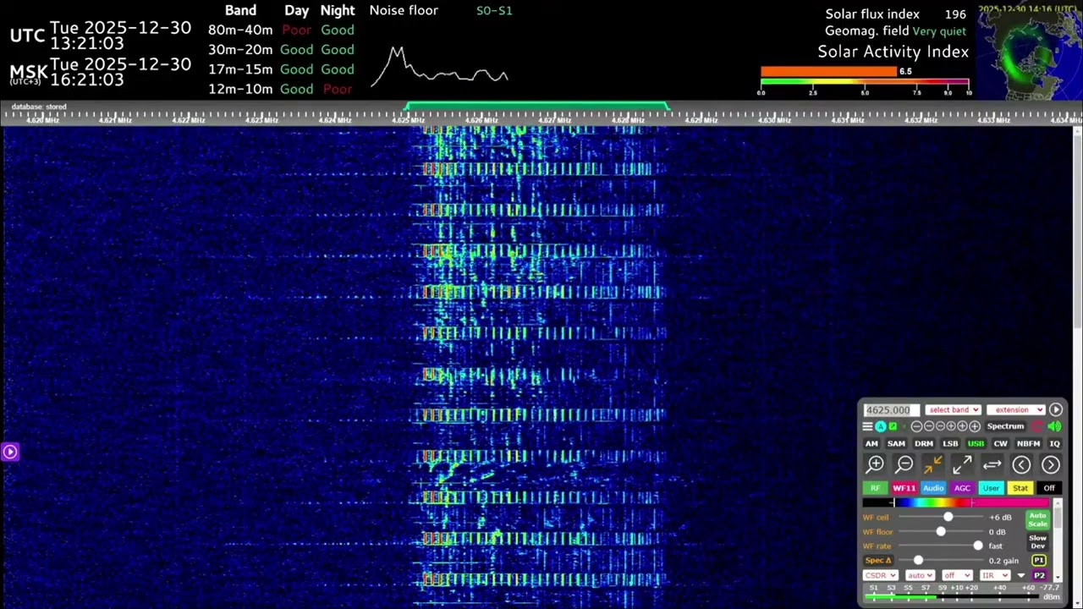
Task: Open the select band dropdown
Action: coord(953,410)
